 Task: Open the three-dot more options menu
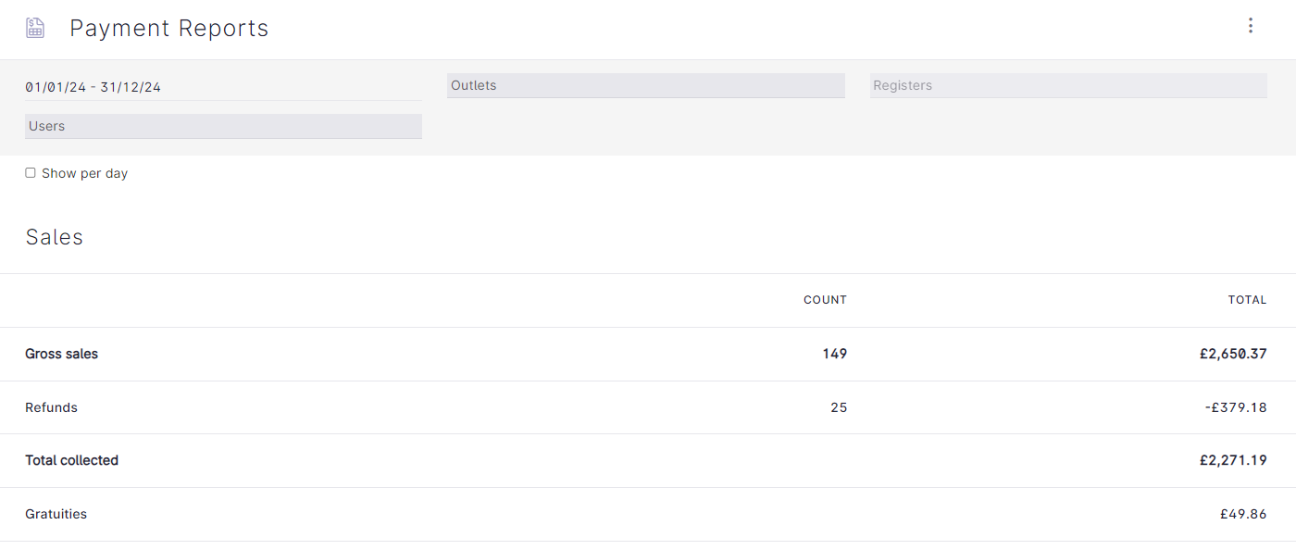coord(1250,26)
